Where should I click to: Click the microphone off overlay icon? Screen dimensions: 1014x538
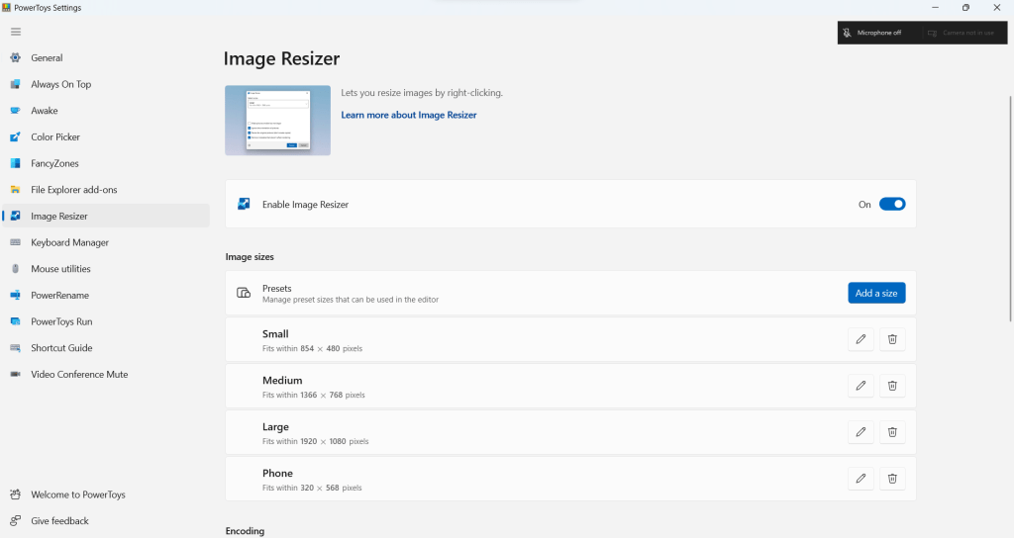(x=848, y=33)
